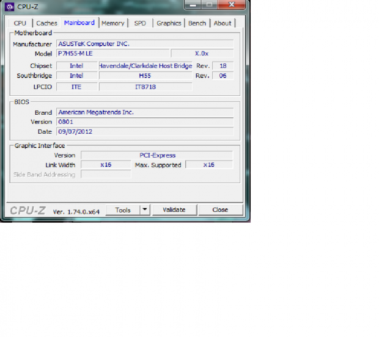This screenshot has width=379, height=337.
Task: Click the Max. Supported value x16
Action: [x=209, y=165]
